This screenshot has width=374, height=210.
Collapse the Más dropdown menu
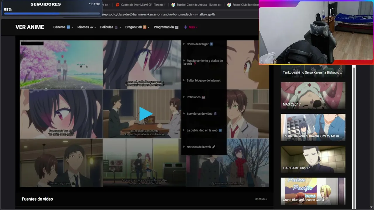191,27
